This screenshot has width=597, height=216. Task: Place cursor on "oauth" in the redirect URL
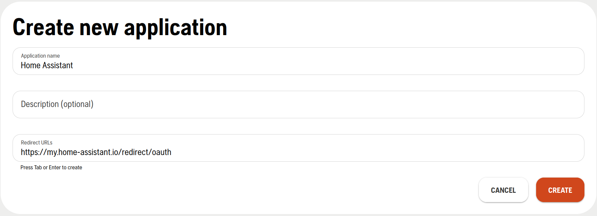click(x=161, y=152)
